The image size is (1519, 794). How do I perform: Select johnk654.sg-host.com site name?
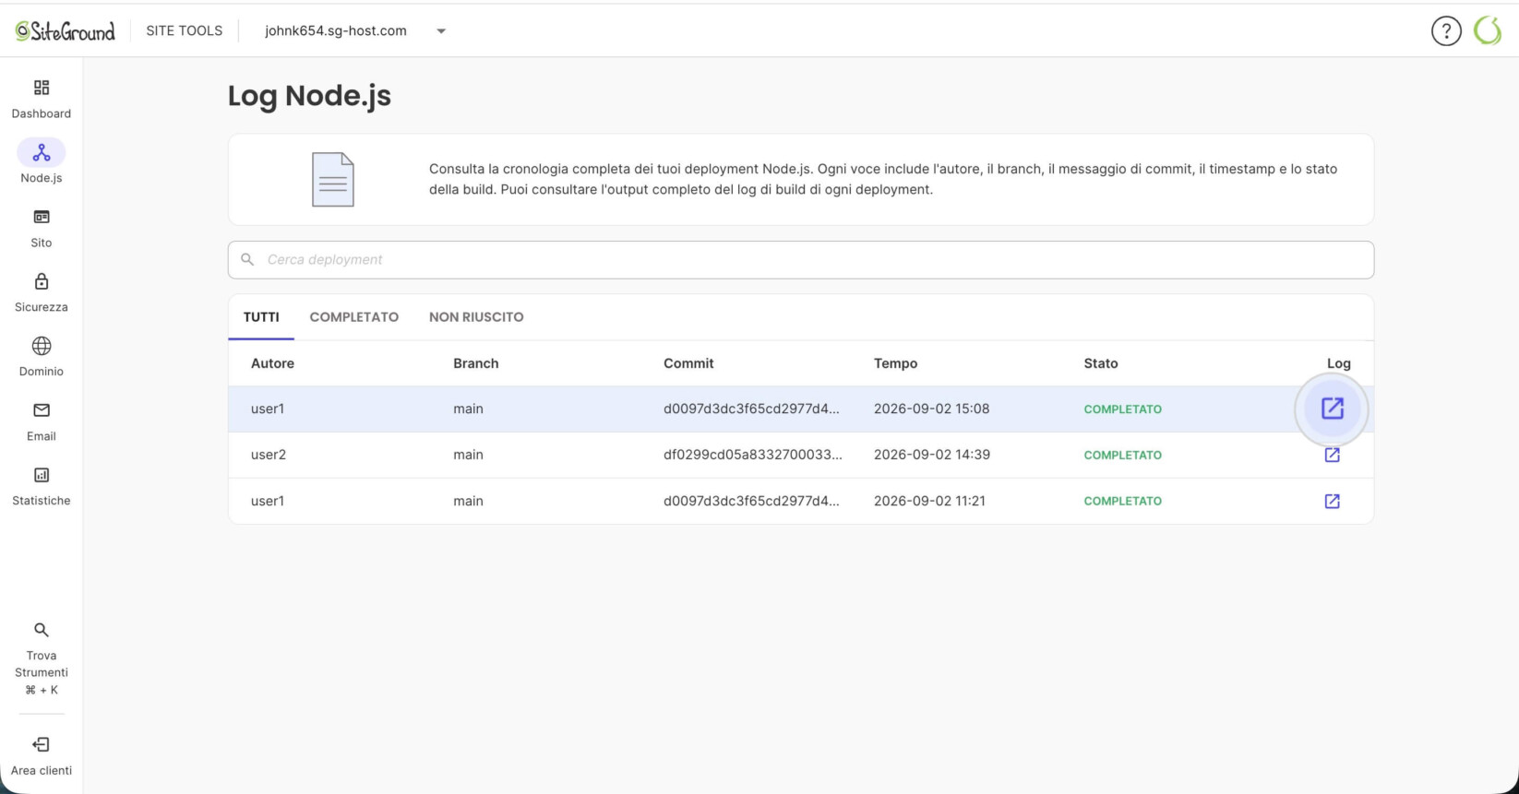point(336,30)
